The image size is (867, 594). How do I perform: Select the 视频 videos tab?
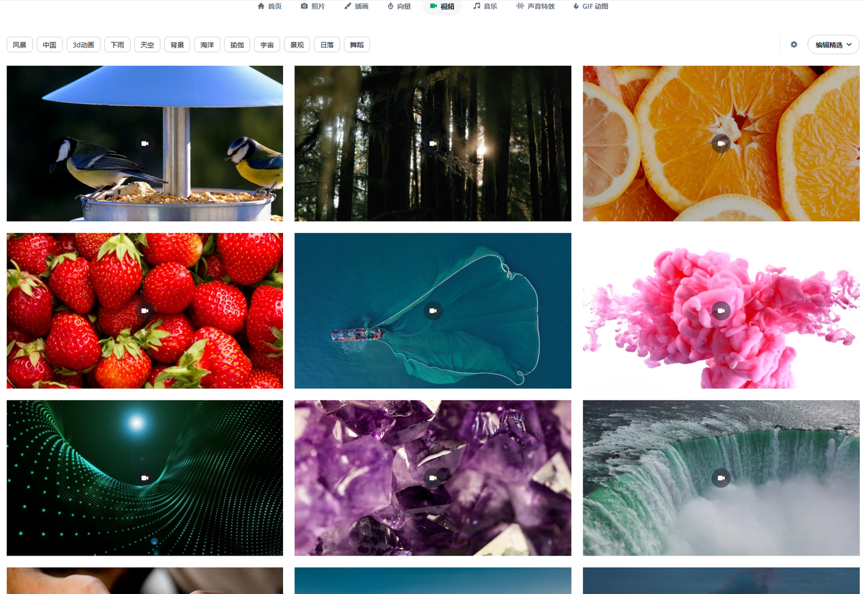click(x=442, y=6)
